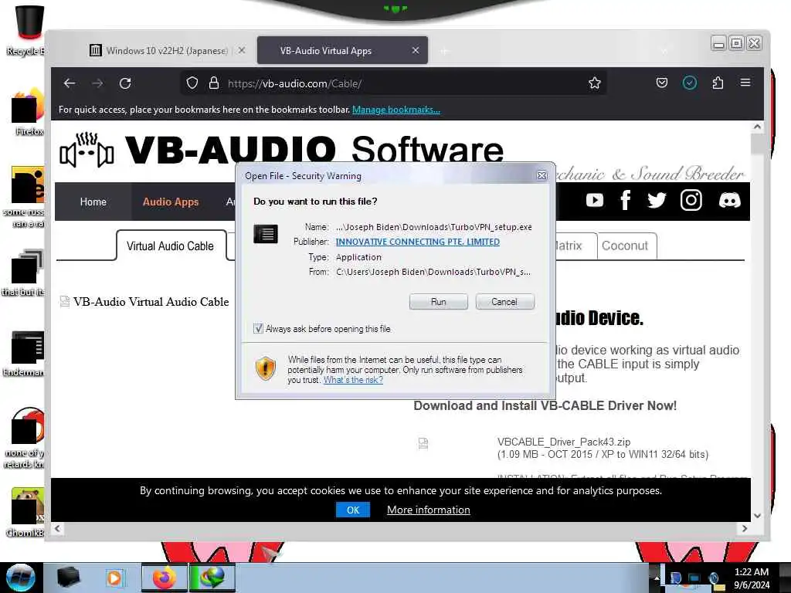The width and height of the screenshot is (791, 593).
Task: Open the tracking protection shield icon
Action: click(192, 83)
